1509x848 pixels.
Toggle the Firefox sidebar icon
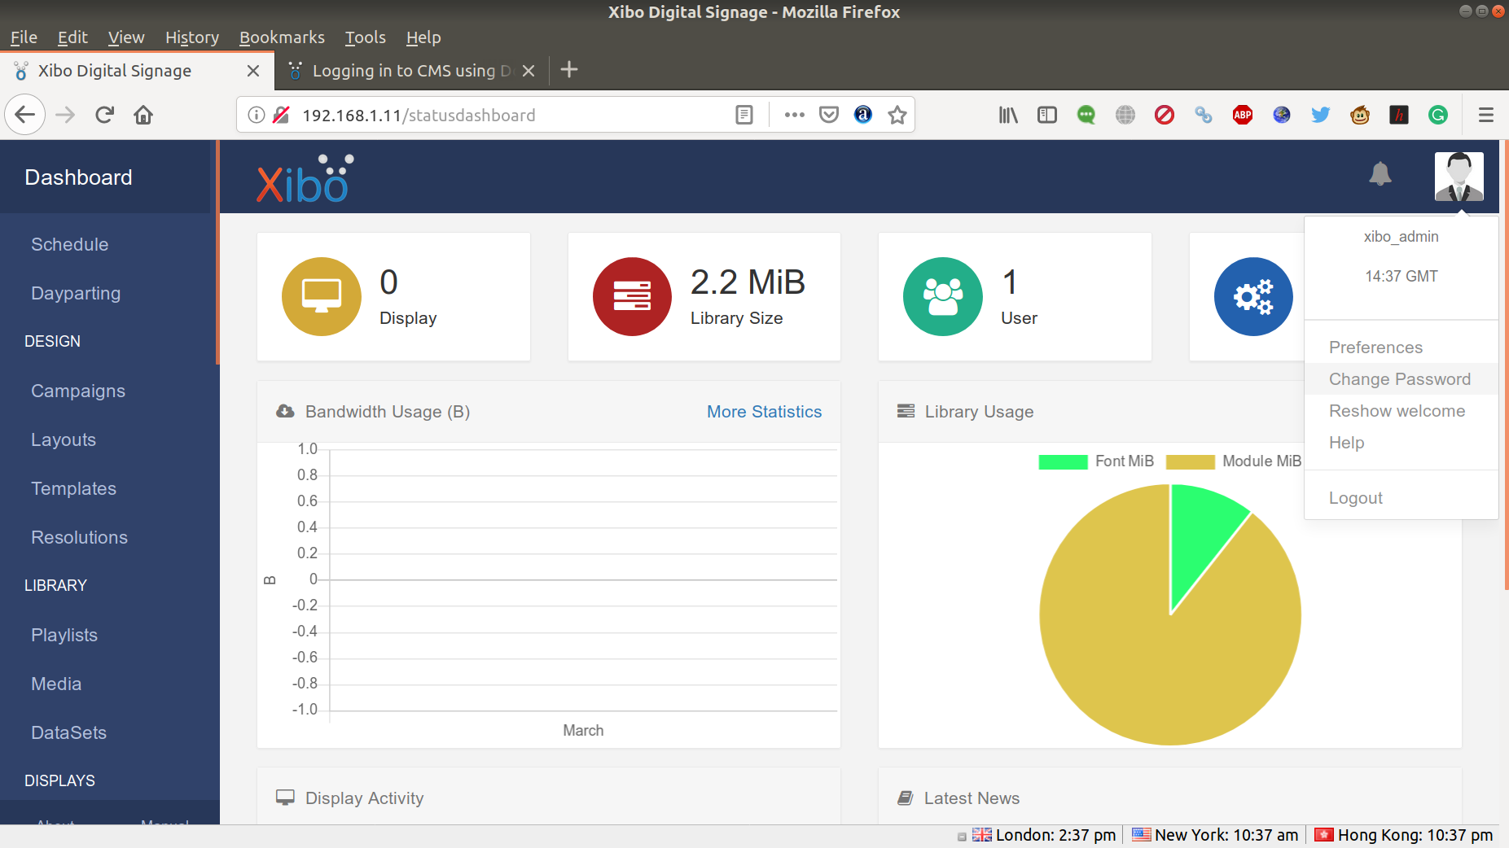point(1047,115)
